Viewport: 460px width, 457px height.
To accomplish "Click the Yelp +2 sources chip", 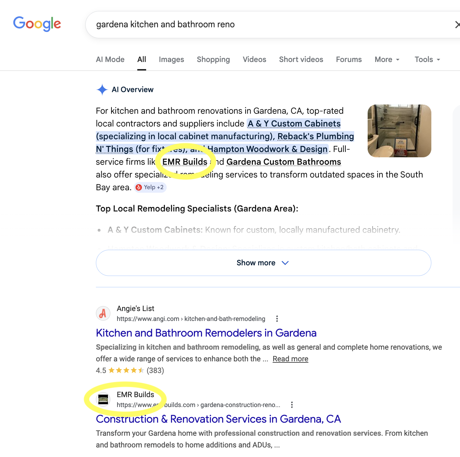I will pos(150,187).
